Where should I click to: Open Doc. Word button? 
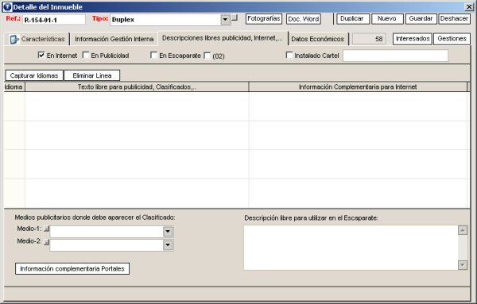304,19
